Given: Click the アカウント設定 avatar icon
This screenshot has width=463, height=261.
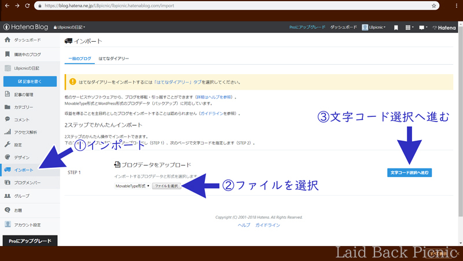Looking at the screenshot, I should coord(8,225).
